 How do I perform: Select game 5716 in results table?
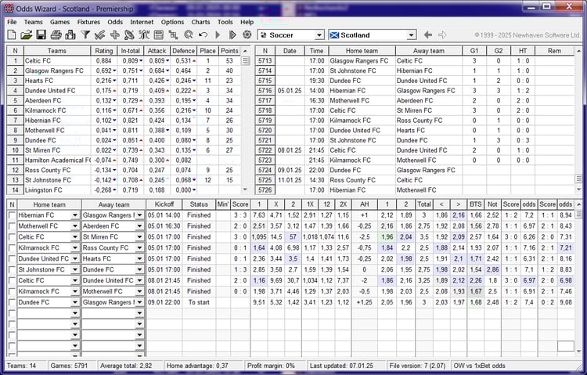point(415,91)
